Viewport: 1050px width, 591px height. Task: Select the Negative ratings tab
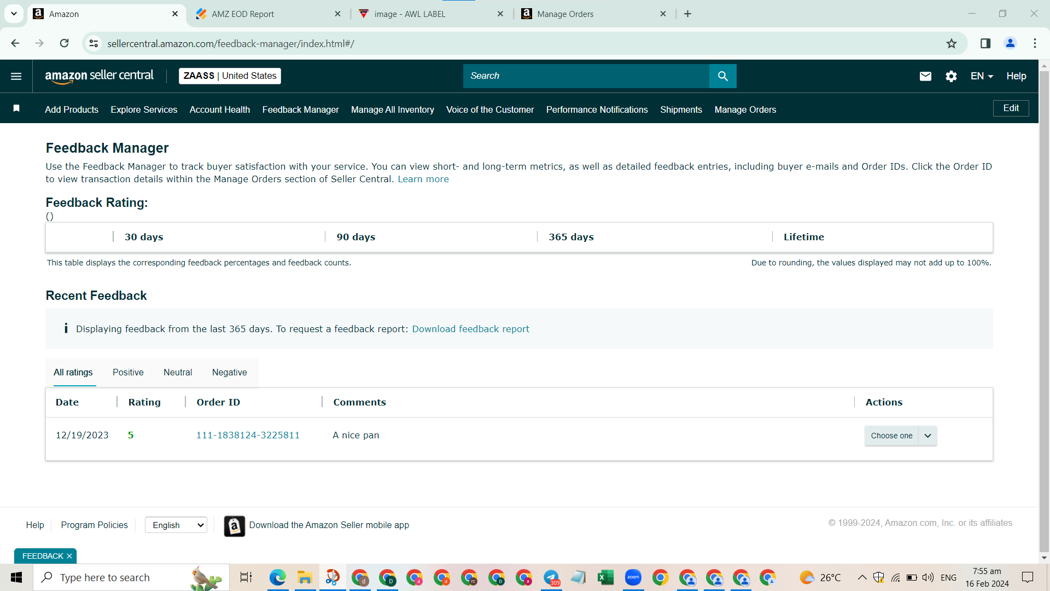230,372
